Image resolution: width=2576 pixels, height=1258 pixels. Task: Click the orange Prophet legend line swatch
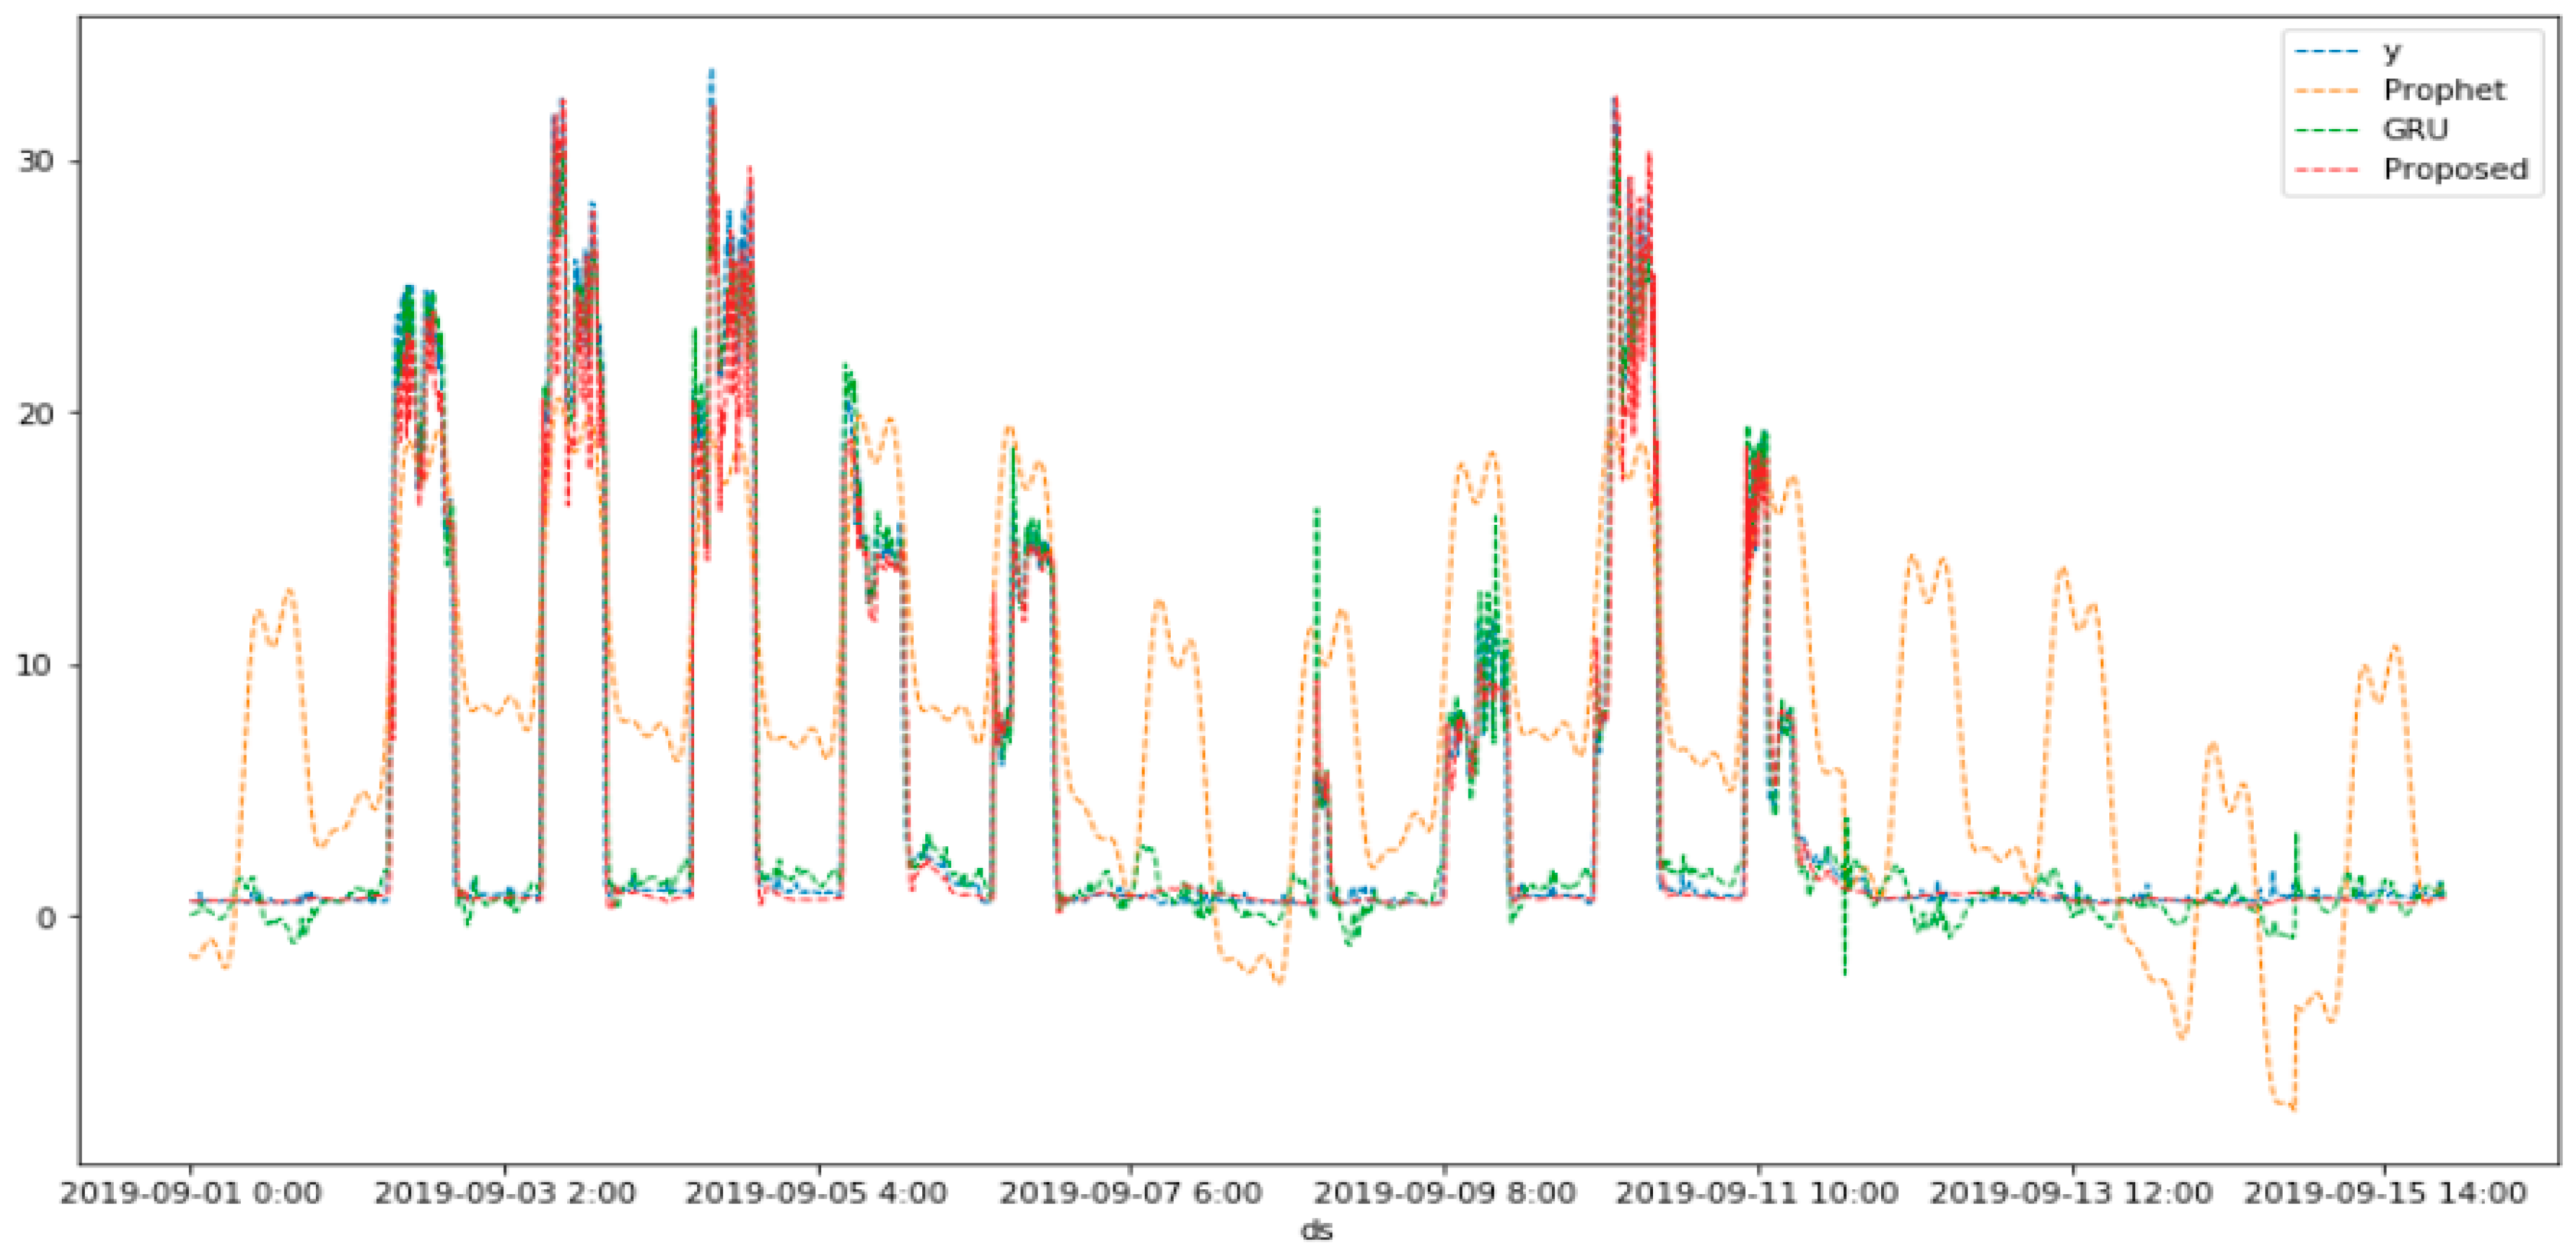[2326, 90]
